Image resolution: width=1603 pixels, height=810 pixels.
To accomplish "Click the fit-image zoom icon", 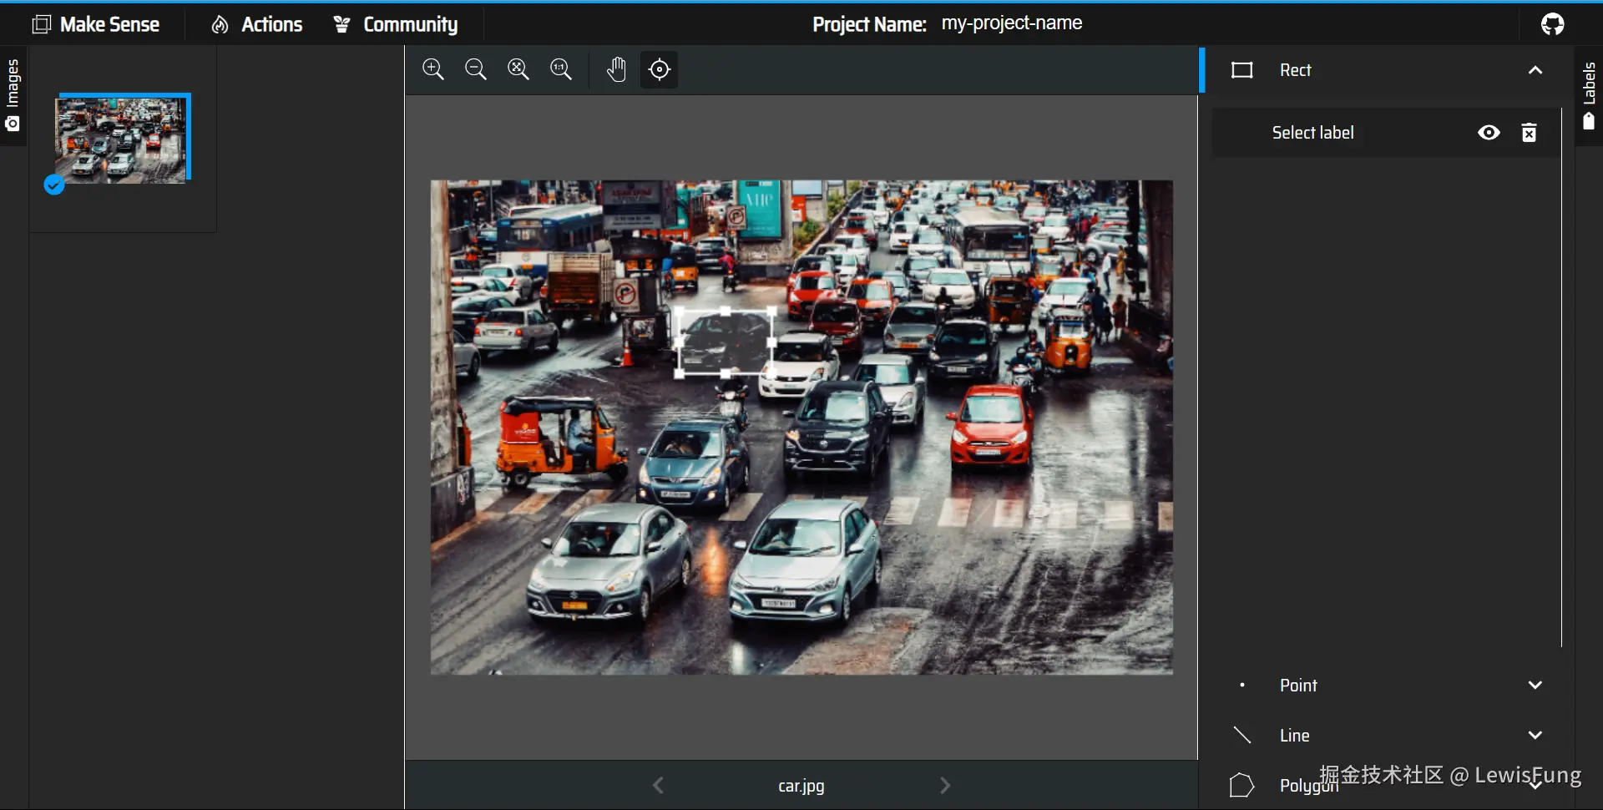I will click(518, 69).
